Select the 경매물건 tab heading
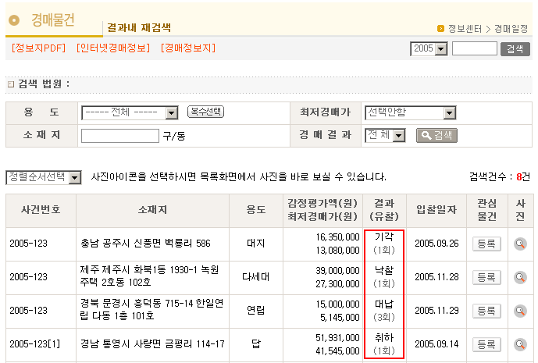The height and width of the screenshot is (363, 538). coord(53,20)
